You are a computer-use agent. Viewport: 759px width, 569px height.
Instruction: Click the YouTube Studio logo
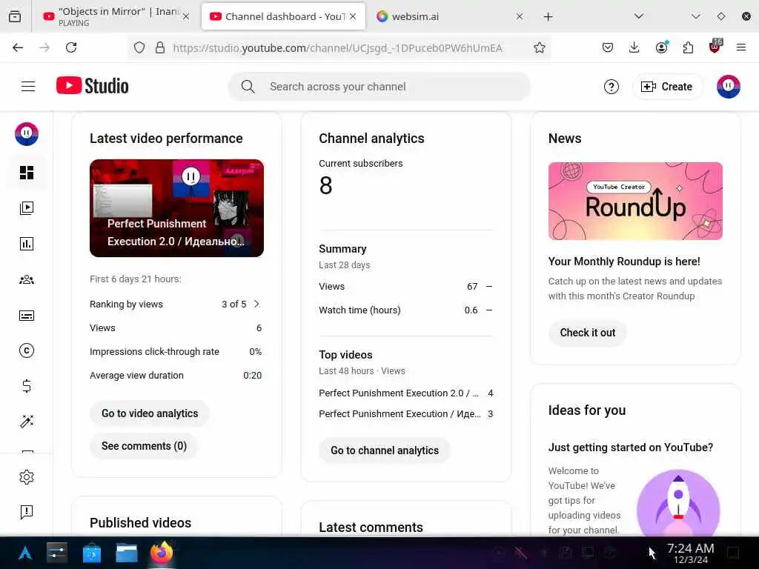93,86
